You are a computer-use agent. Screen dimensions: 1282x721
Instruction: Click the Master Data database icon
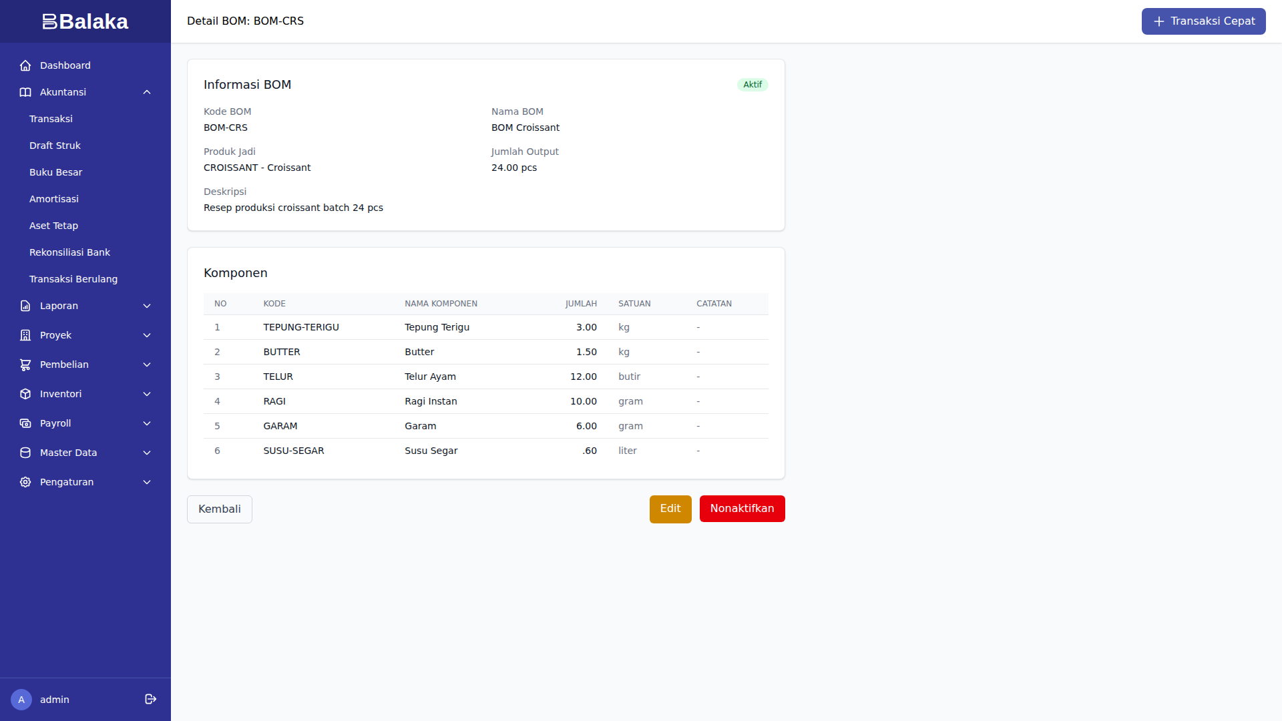25,453
